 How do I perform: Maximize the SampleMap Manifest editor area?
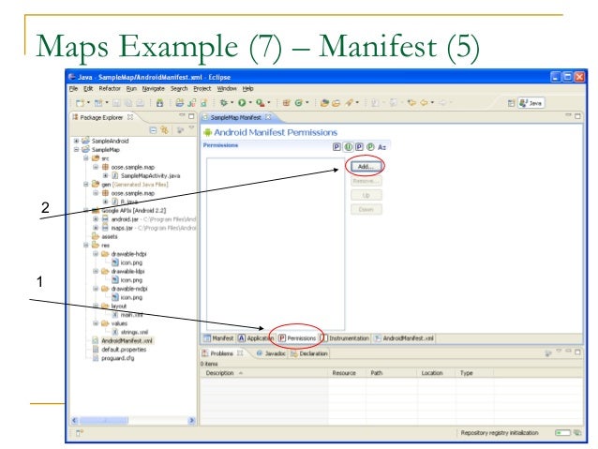pos(577,116)
